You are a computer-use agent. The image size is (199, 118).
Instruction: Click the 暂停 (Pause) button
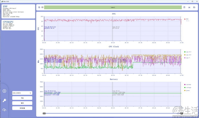(22, 103)
